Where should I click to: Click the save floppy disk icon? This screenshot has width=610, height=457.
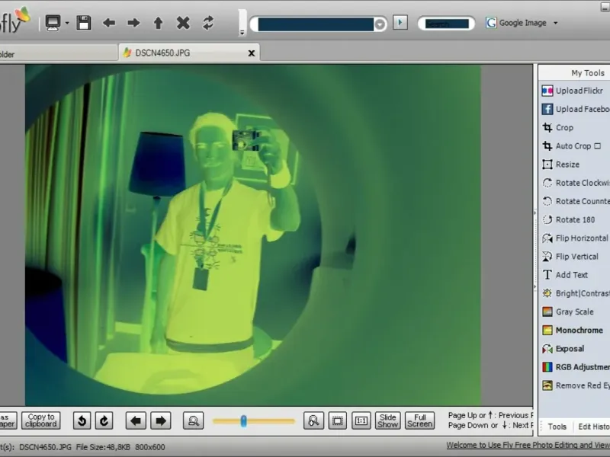click(84, 23)
